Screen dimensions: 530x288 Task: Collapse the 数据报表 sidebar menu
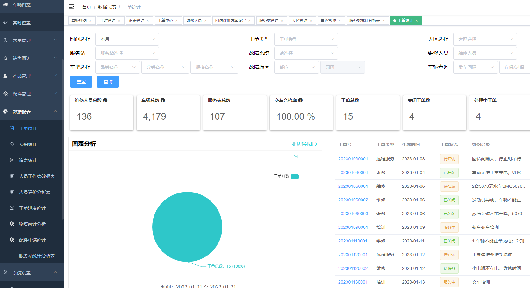32,112
